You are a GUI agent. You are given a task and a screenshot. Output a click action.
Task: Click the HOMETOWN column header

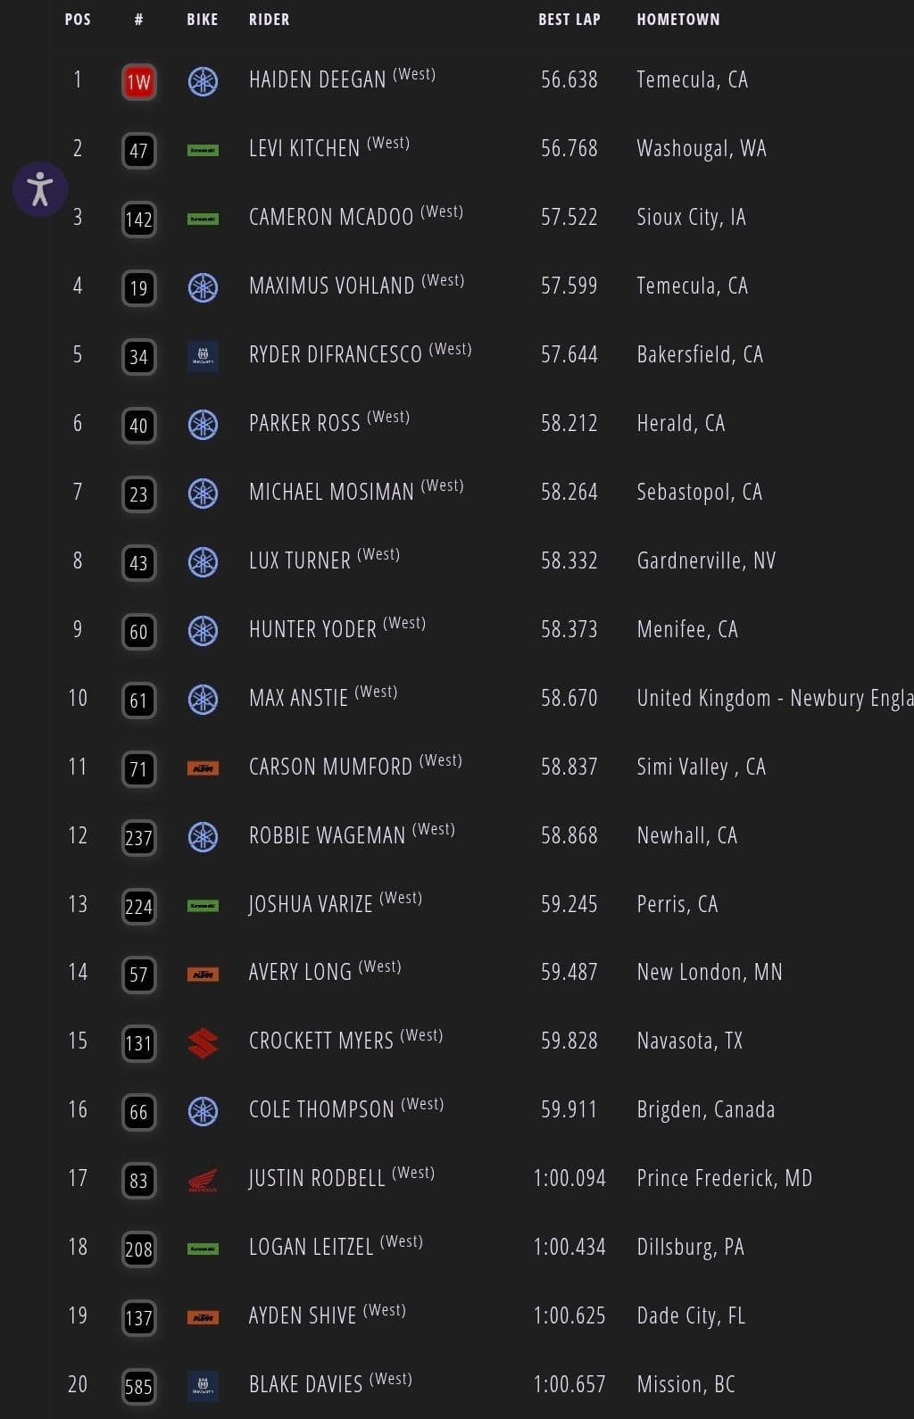(677, 20)
